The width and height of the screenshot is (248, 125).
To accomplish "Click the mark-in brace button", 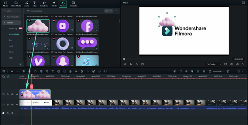I will click(x=223, y=59).
